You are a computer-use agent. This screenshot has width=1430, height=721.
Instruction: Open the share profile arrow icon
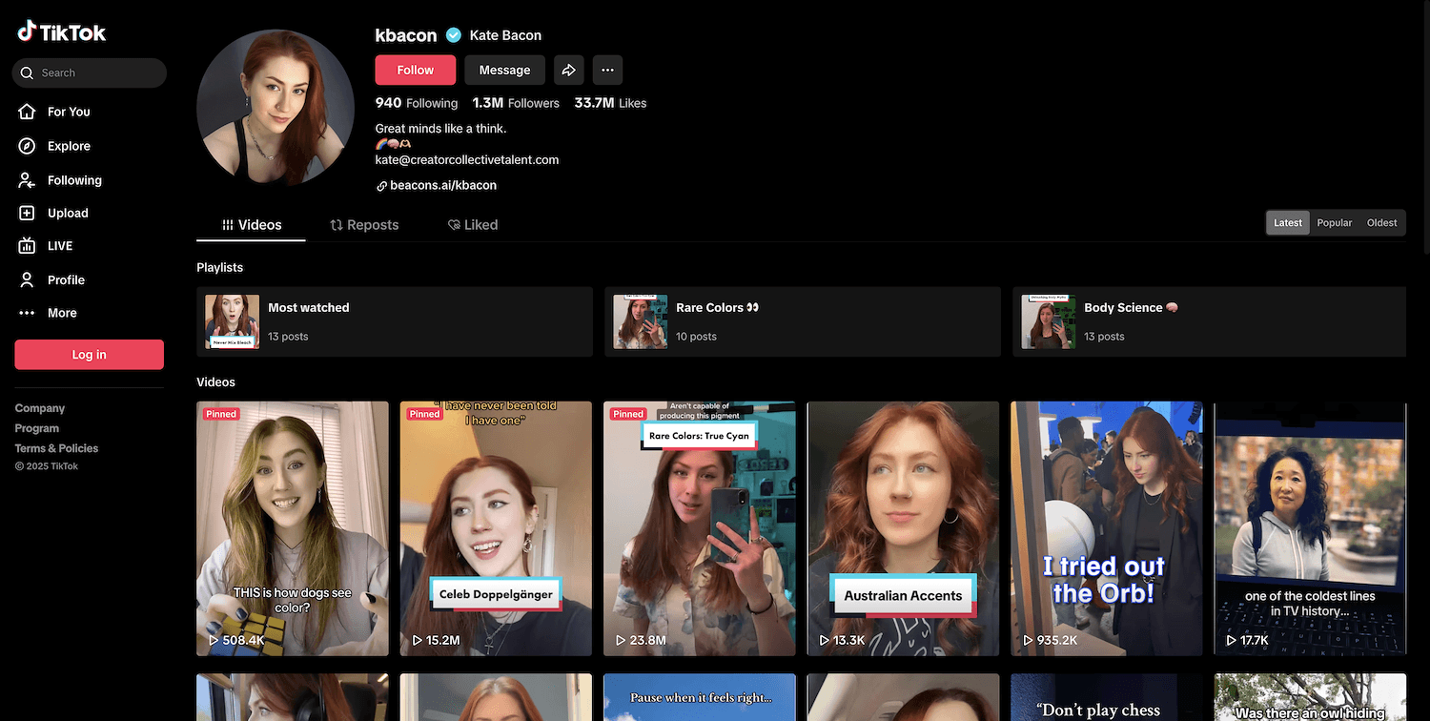click(x=568, y=70)
